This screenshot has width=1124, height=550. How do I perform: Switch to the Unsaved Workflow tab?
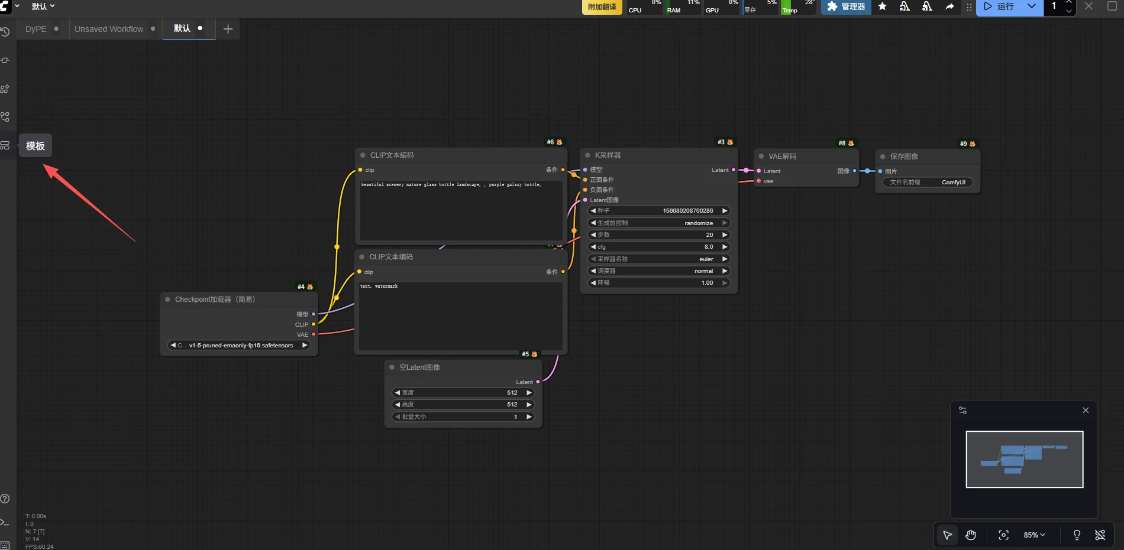click(109, 29)
